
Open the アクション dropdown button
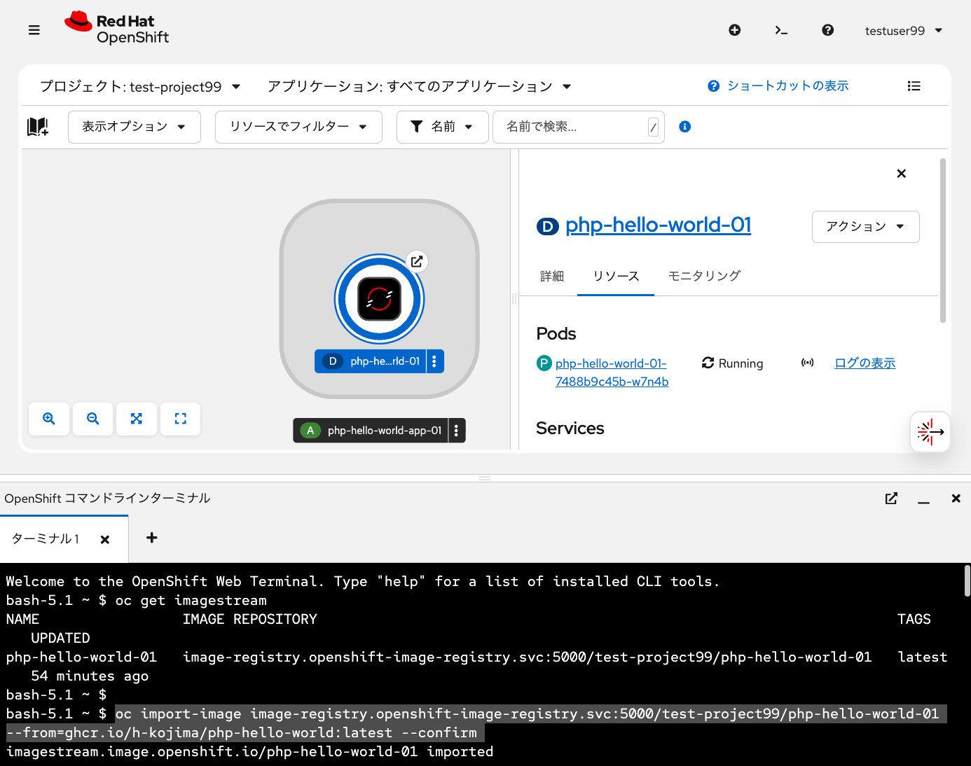coord(865,227)
